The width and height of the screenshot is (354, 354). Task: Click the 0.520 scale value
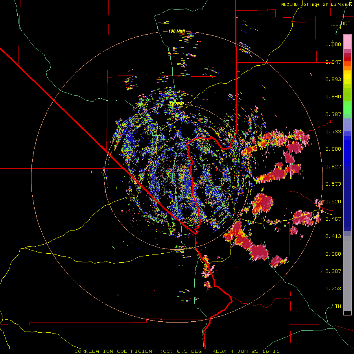(x=333, y=202)
